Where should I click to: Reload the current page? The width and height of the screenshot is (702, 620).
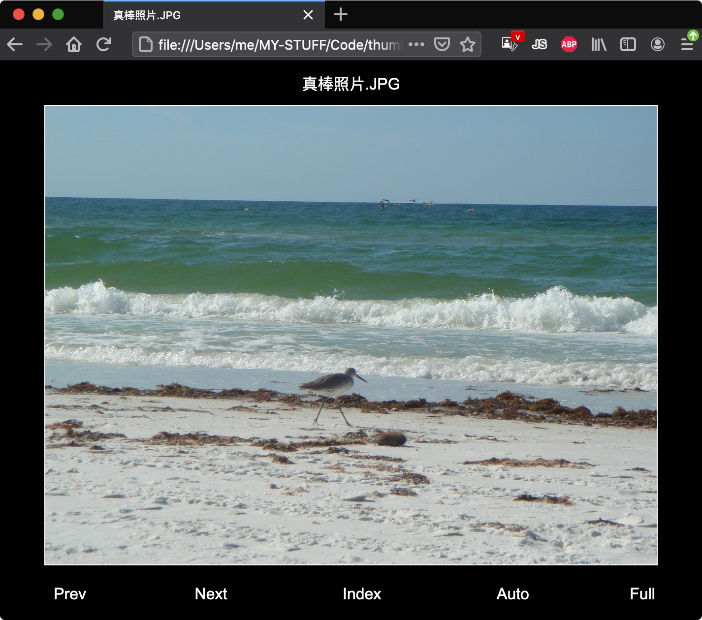point(104,45)
